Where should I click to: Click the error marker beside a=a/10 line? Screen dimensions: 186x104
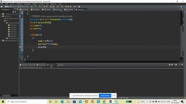[x=20, y=47]
